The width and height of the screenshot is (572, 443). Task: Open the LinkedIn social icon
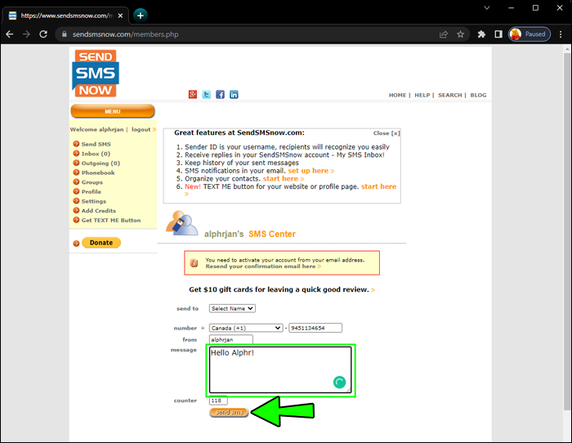tap(234, 95)
